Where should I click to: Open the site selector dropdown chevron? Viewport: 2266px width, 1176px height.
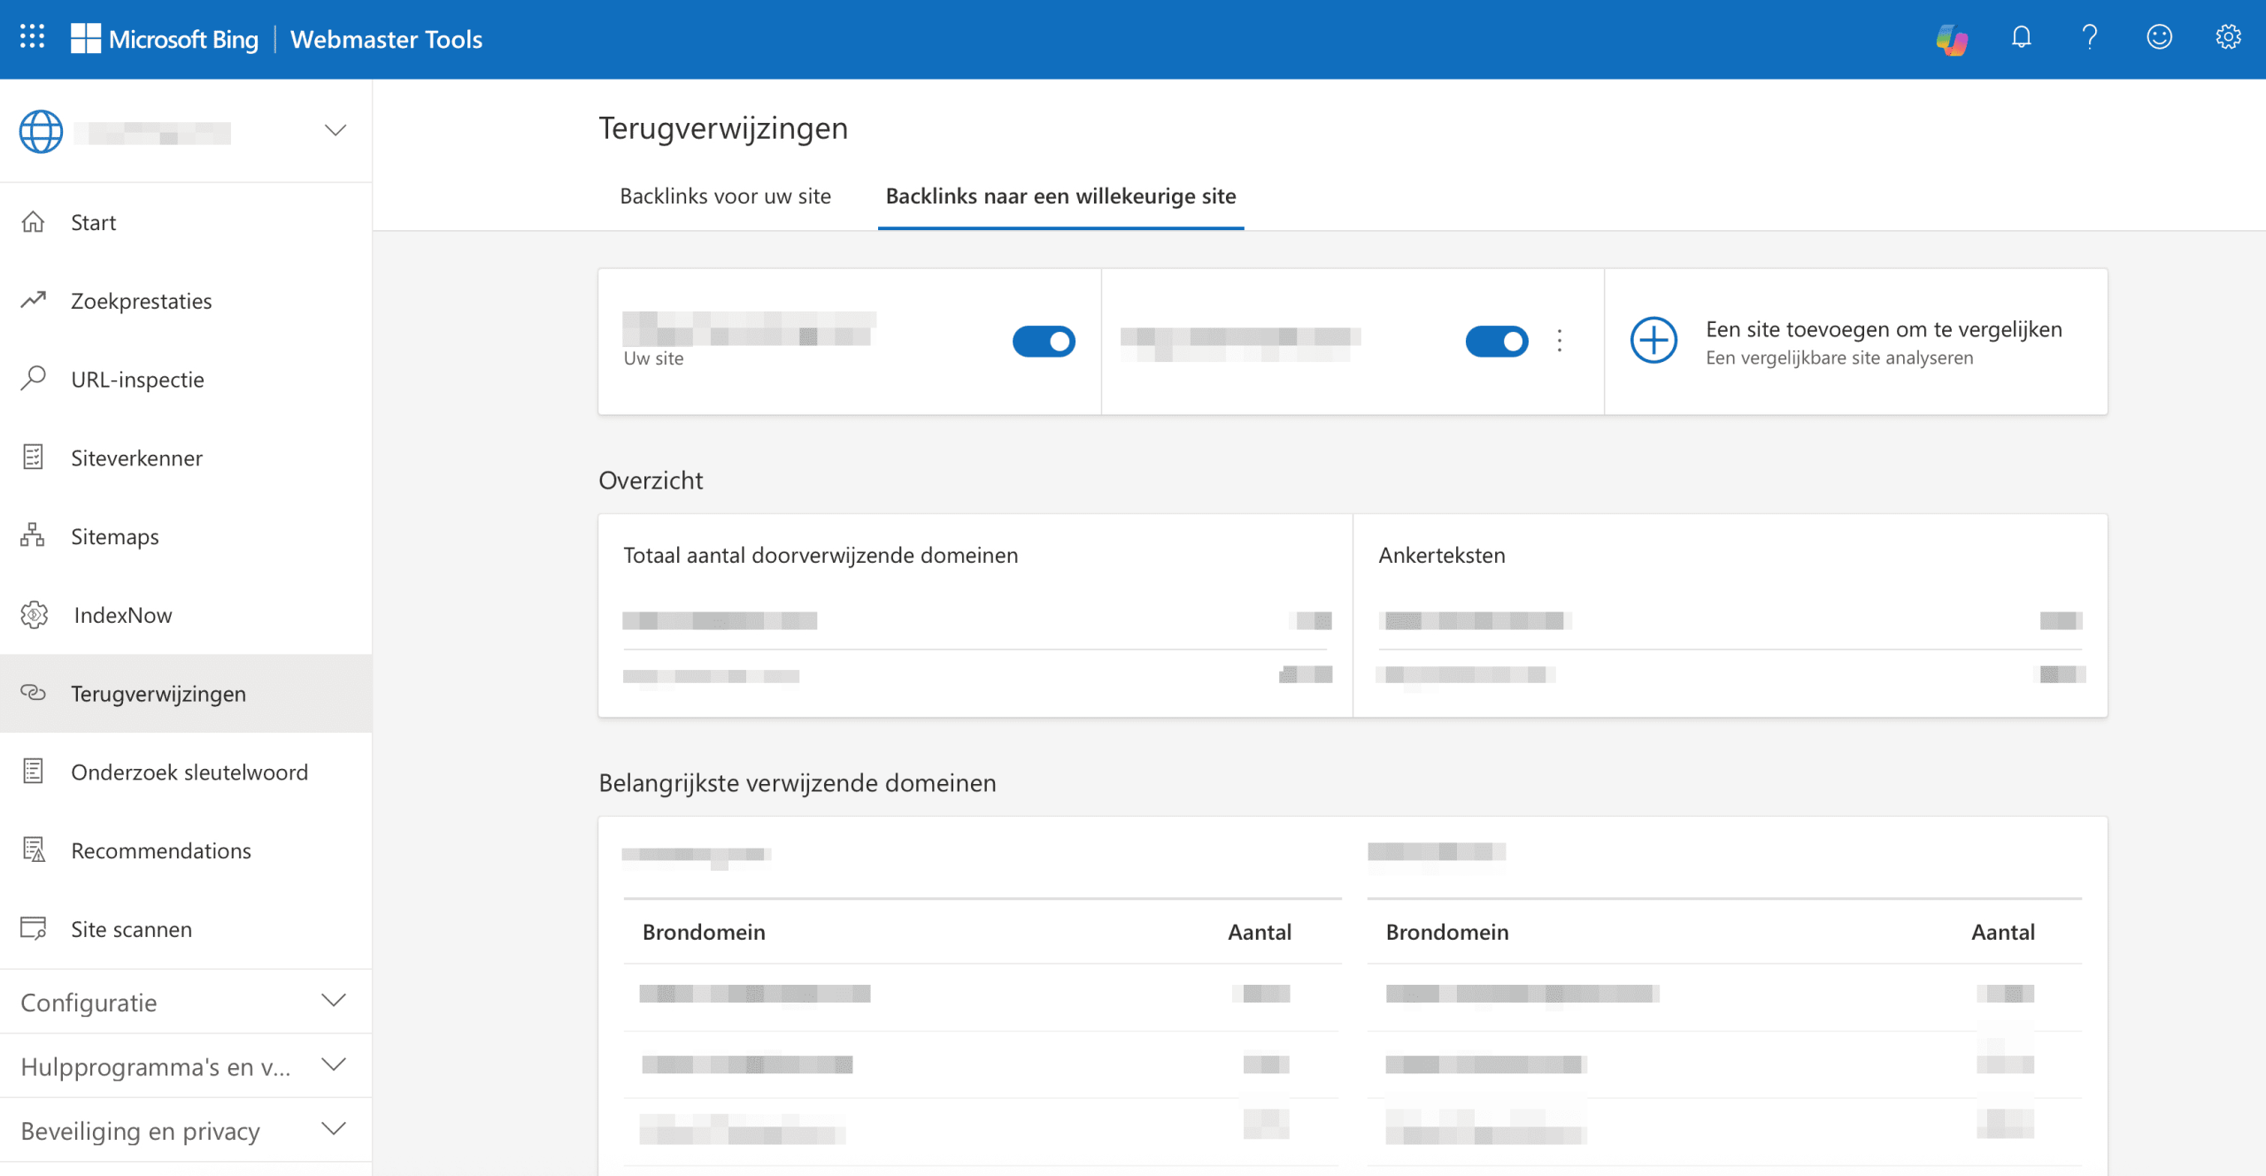point(335,131)
